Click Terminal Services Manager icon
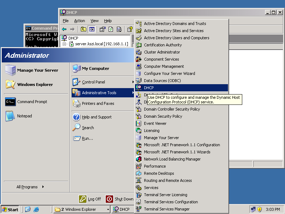 139,209
